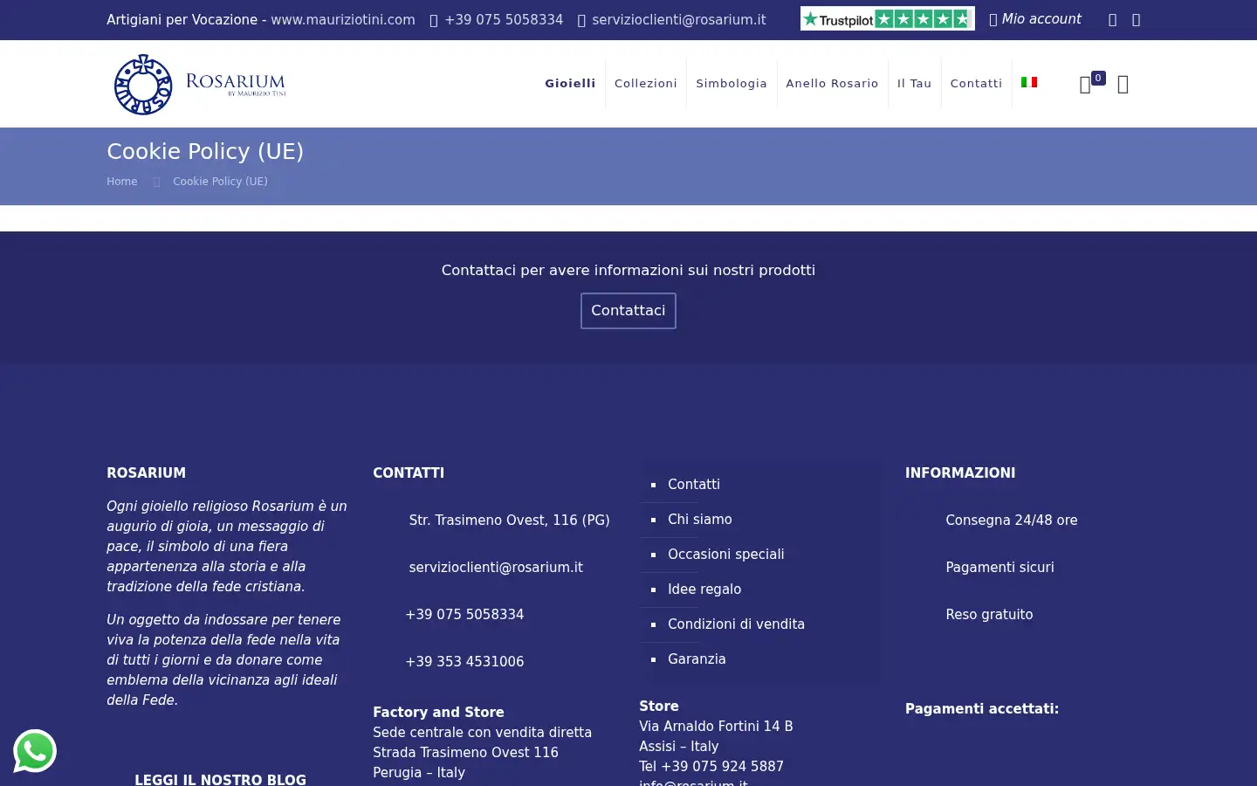This screenshot has width=1257, height=786.
Task: Click Store phone +39 075 924 5887
Action: pyautogui.click(x=722, y=767)
